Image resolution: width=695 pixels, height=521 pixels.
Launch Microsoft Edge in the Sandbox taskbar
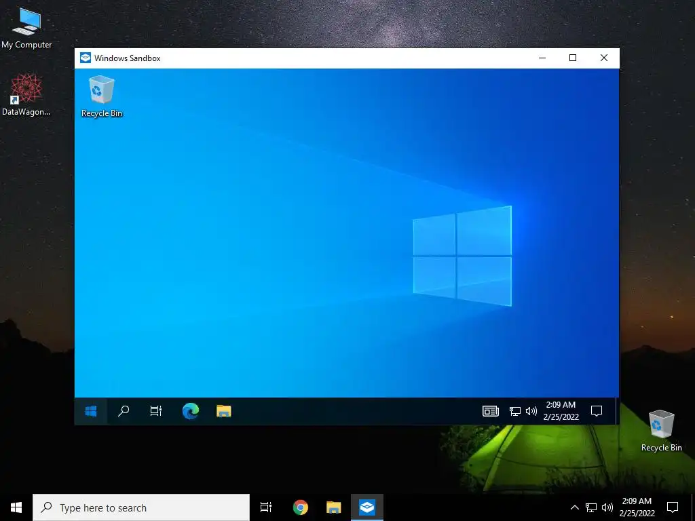click(x=191, y=411)
